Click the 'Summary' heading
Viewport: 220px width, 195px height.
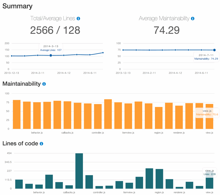[17, 6]
